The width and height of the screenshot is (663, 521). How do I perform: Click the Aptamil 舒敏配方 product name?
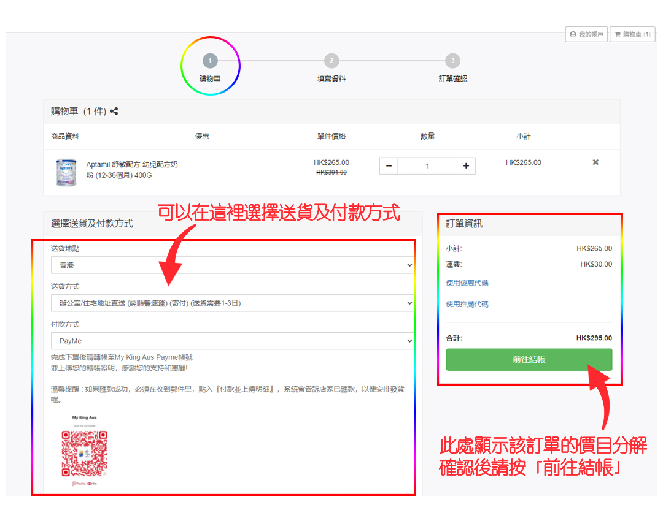point(132,170)
